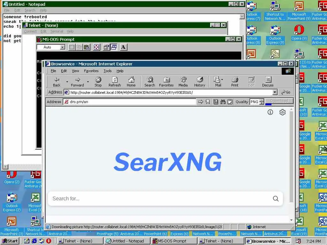This screenshot has width=327, height=245.
Task: Click the Go button beside address bar
Action: click(286, 92)
